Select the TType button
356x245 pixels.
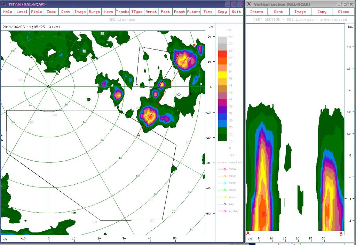(x=137, y=12)
